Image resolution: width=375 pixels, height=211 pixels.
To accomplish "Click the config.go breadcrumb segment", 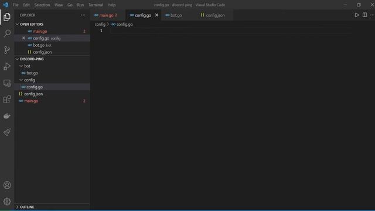I will tap(122, 24).
